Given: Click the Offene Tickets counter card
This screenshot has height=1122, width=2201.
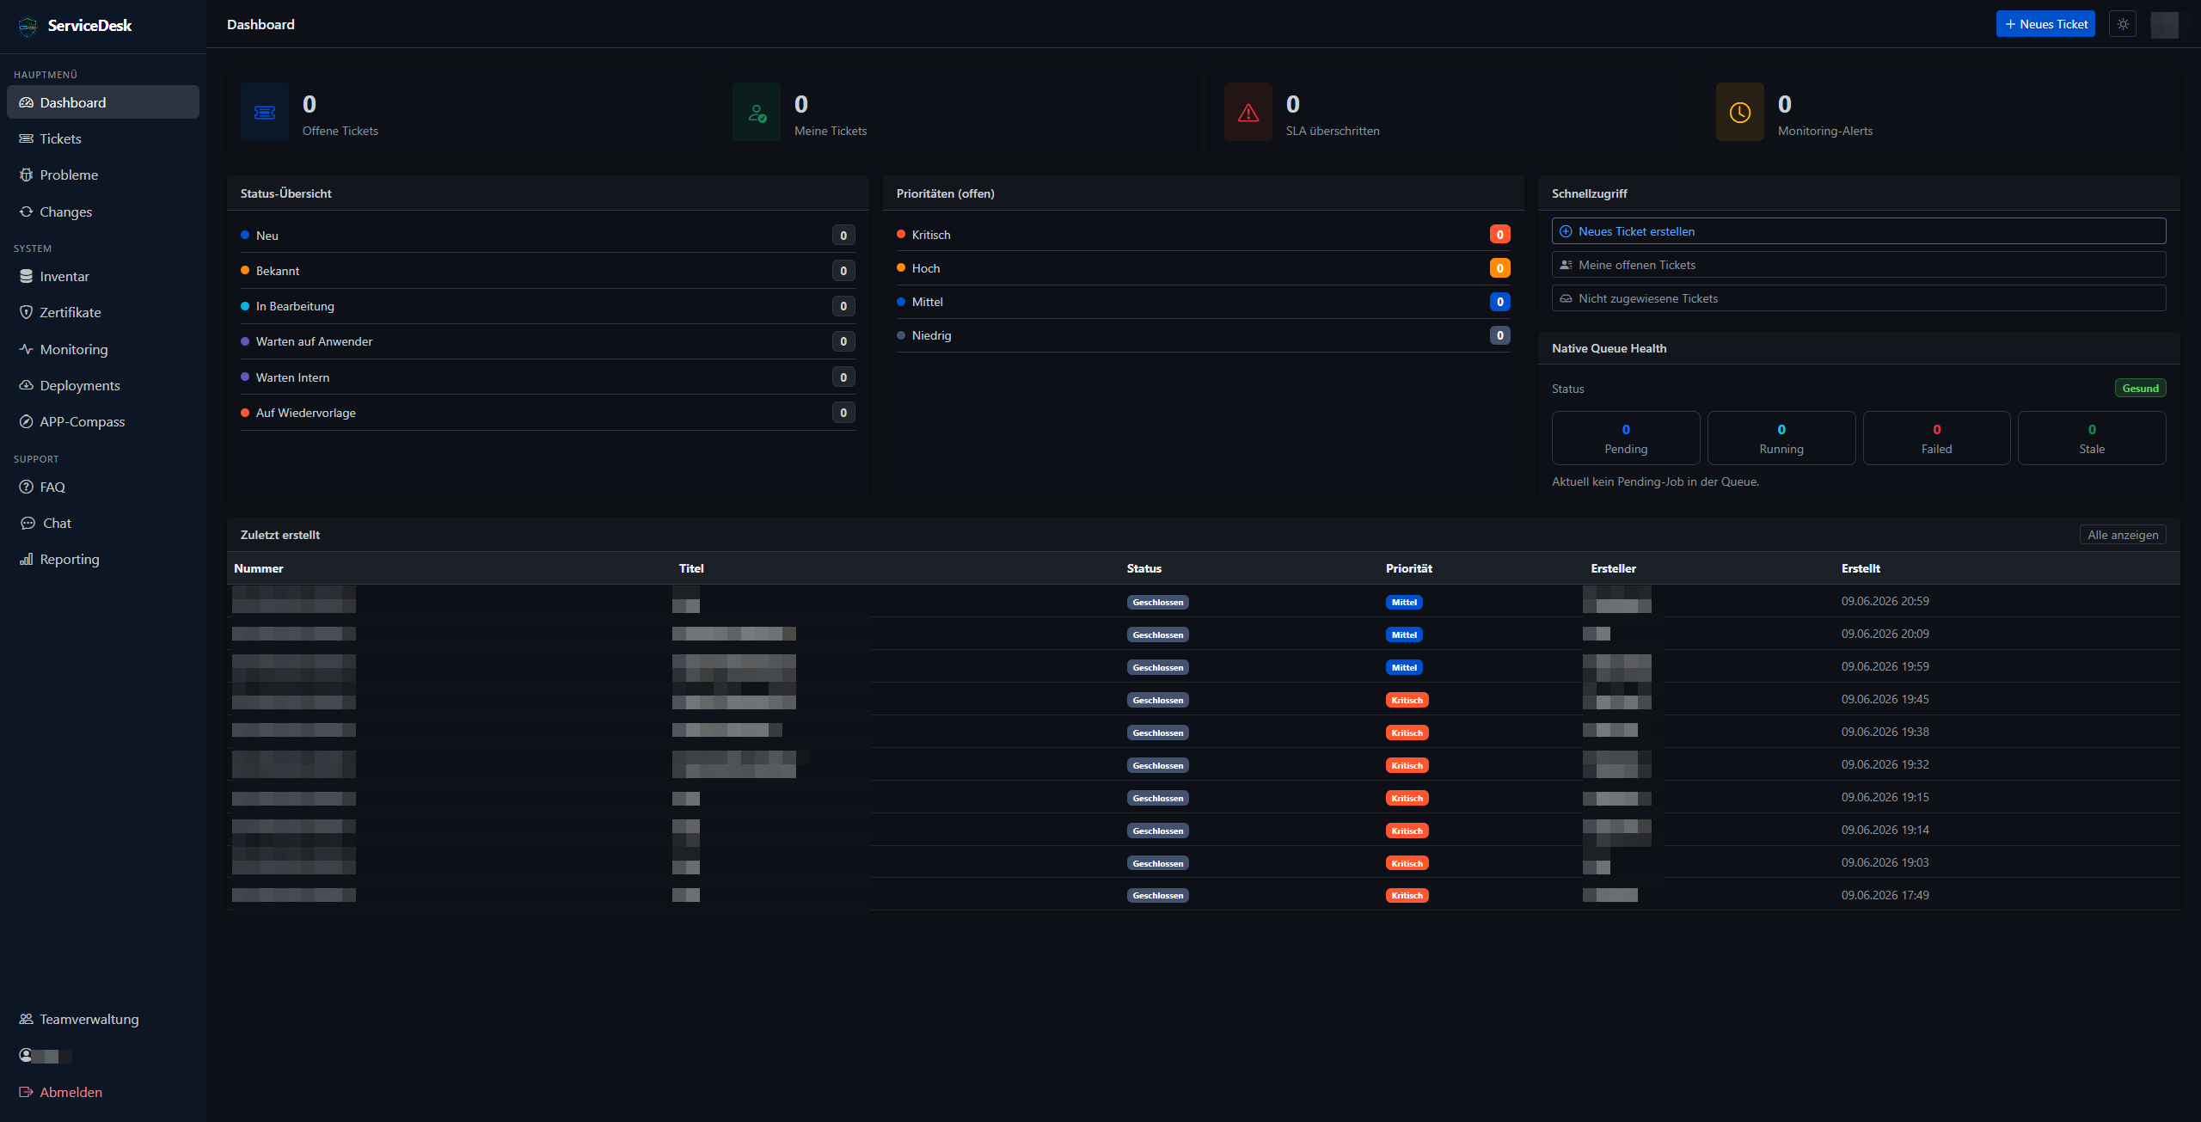Looking at the screenshot, I should click(x=466, y=113).
